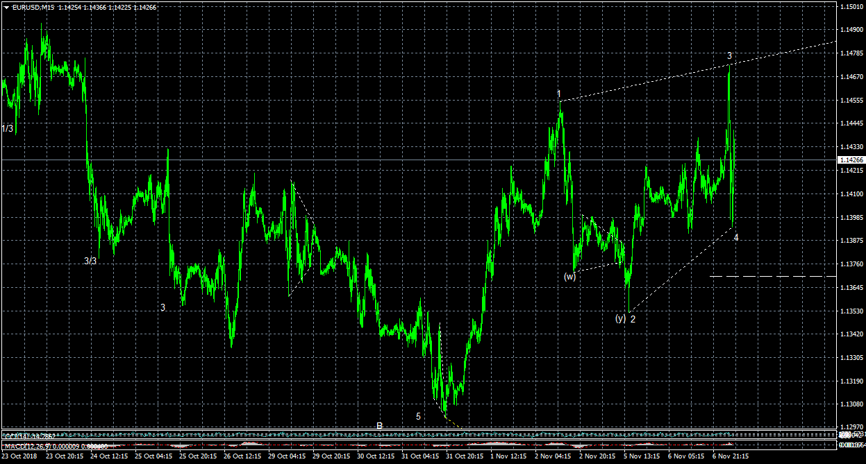Select the (w) correction label

(570, 276)
